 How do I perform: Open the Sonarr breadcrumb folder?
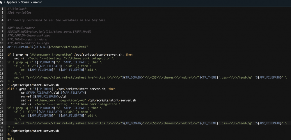25,2
